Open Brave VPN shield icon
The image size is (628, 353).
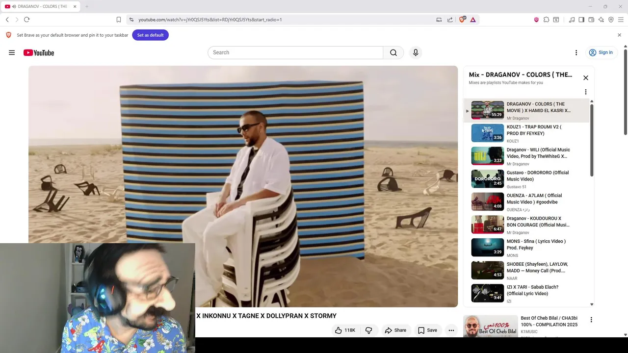click(611, 20)
